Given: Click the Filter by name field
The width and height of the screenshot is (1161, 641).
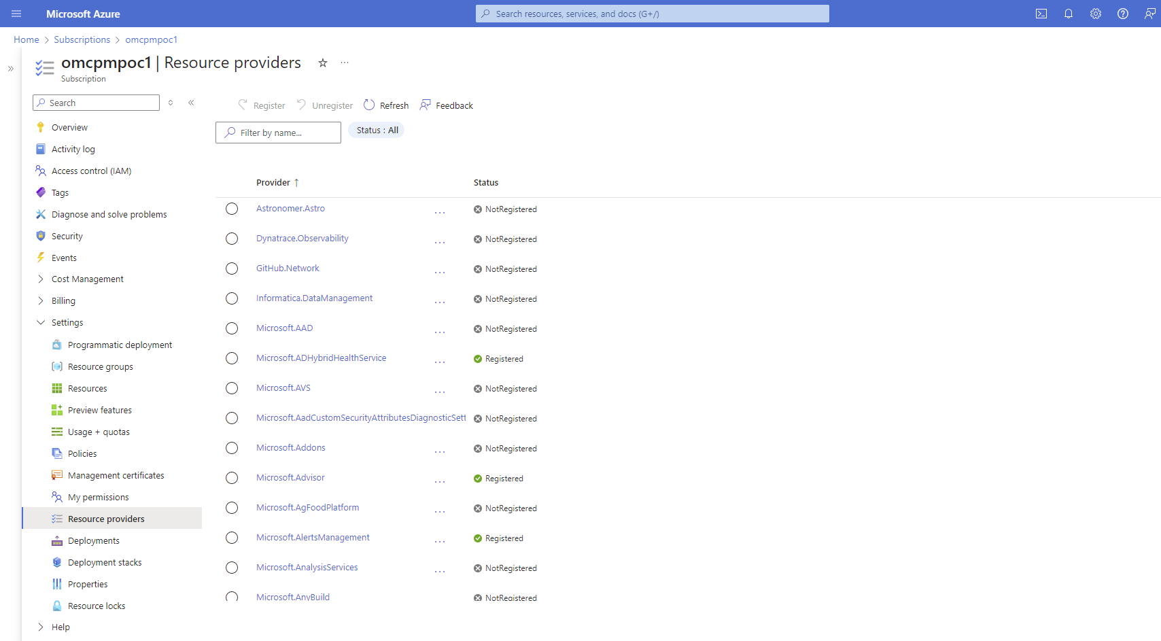Looking at the screenshot, I should click(x=278, y=133).
